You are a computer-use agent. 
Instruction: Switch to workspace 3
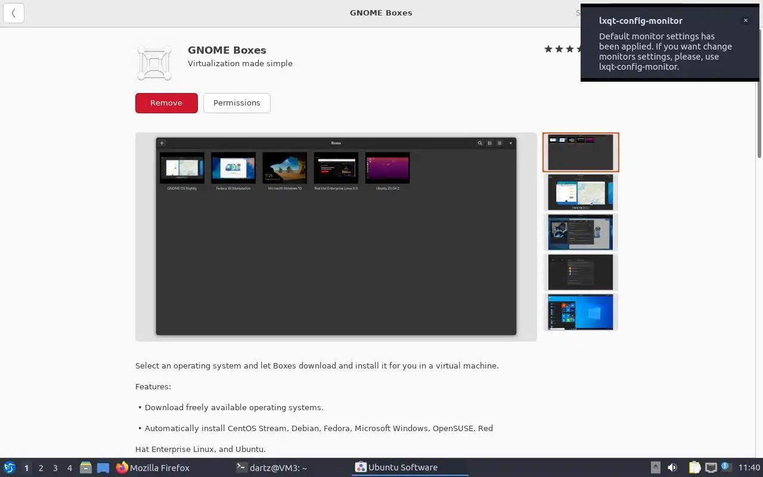[x=55, y=468]
